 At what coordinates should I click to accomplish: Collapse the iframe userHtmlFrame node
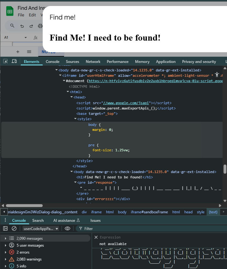(60, 75)
